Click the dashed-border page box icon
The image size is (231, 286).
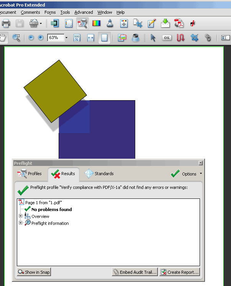[x=69, y=23]
